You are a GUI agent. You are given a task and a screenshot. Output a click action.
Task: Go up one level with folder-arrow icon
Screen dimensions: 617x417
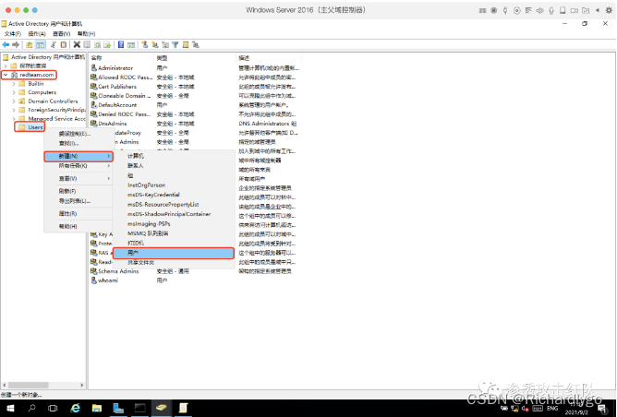tap(30, 45)
